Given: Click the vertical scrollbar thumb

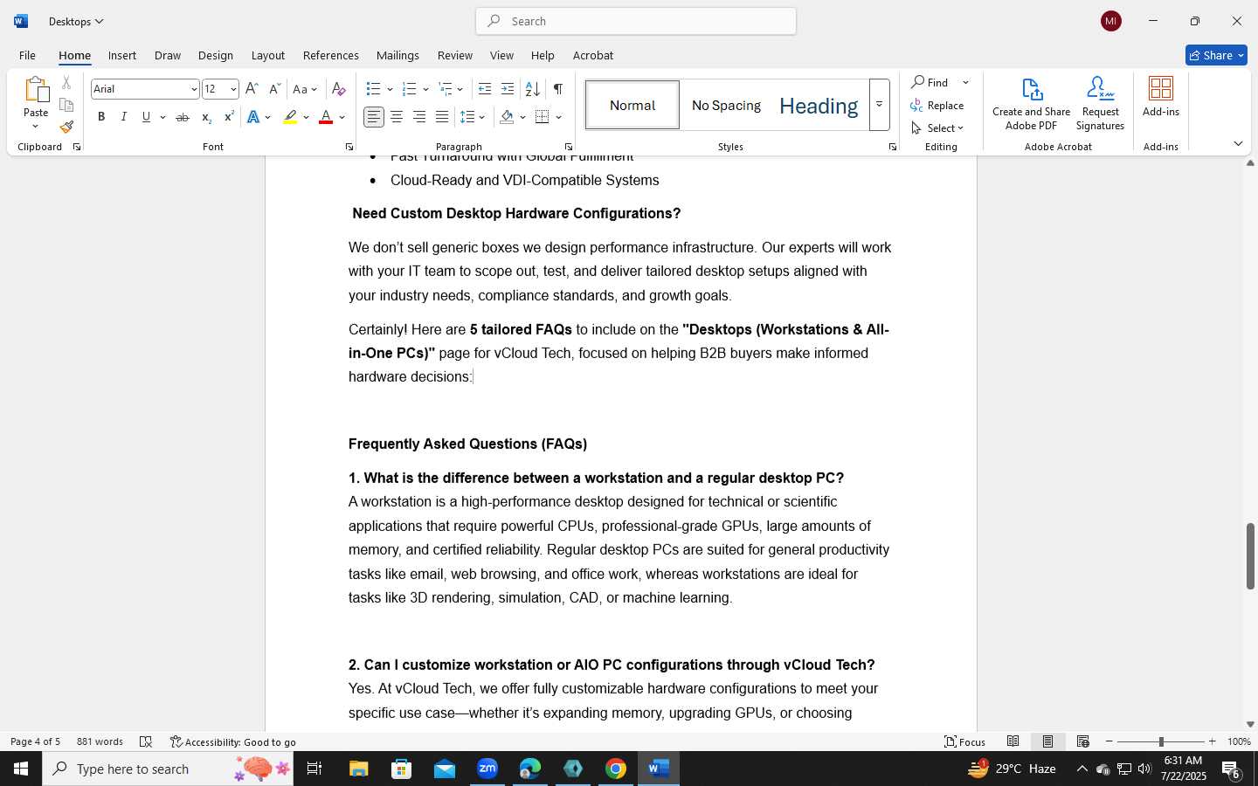Looking at the screenshot, I should (x=1250, y=555).
